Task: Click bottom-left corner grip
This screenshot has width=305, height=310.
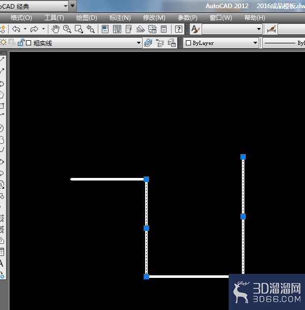Action: pos(146,276)
